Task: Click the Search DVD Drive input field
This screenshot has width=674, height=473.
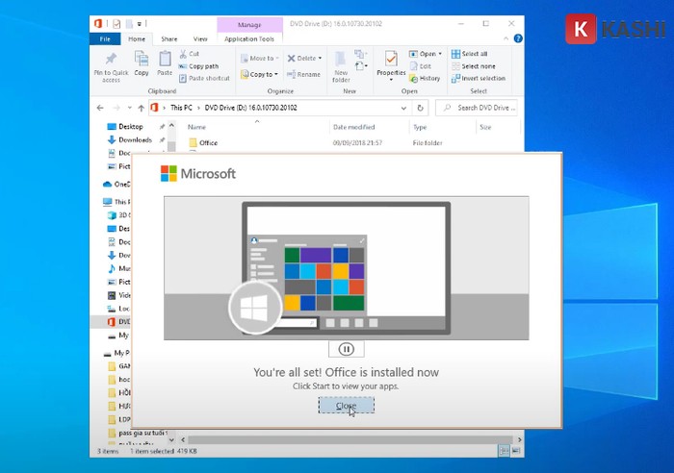Action: point(483,108)
